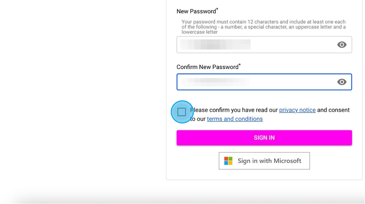
Task: Click the New Password field label
Action: click(196, 11)
